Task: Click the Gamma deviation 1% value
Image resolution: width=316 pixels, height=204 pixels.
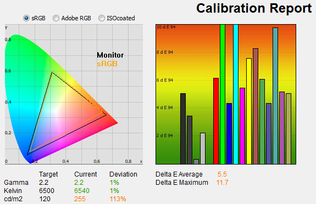Action: pos(114,183)
